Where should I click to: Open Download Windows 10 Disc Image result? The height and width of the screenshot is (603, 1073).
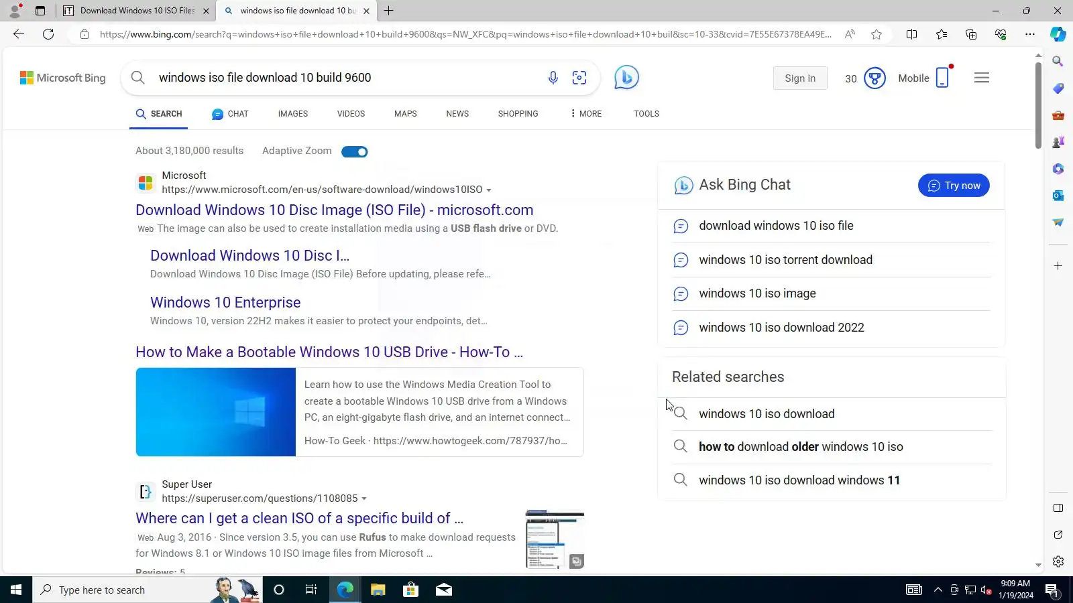[335, 210]
